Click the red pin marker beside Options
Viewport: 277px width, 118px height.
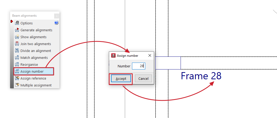coord(12,21)
